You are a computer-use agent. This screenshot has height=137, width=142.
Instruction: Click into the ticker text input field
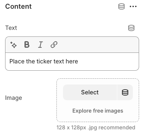point(72,62)
